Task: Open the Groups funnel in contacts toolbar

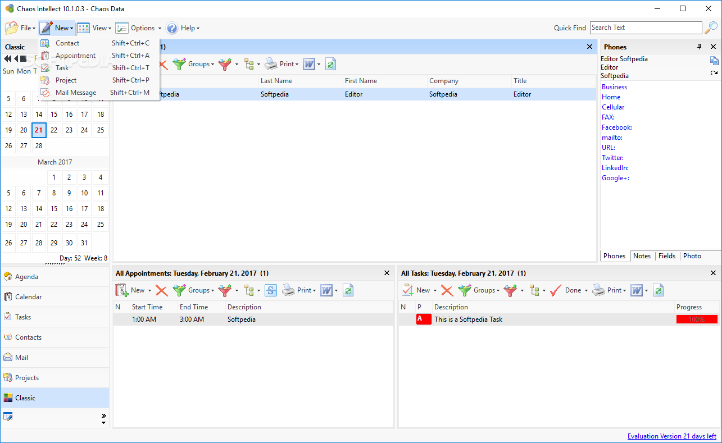Action: click(194, 64)
